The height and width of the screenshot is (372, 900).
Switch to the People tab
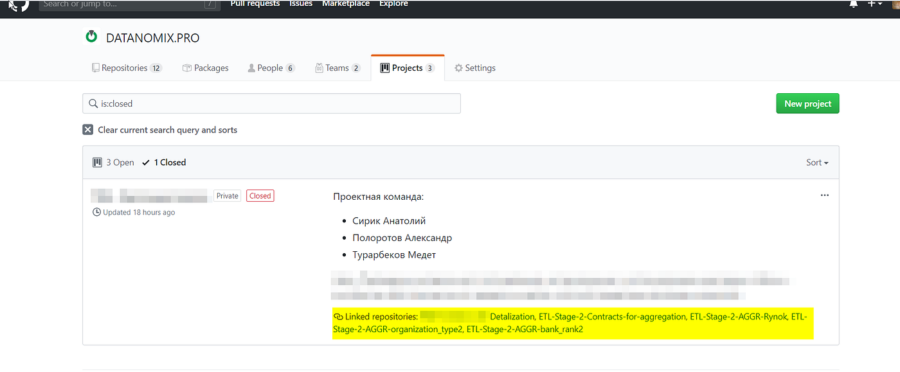click(271, 68)
